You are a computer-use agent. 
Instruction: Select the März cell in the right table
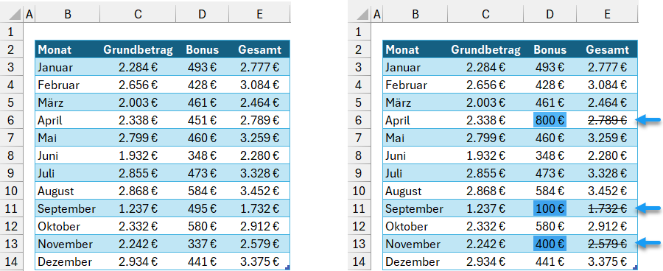click(415, 103)
